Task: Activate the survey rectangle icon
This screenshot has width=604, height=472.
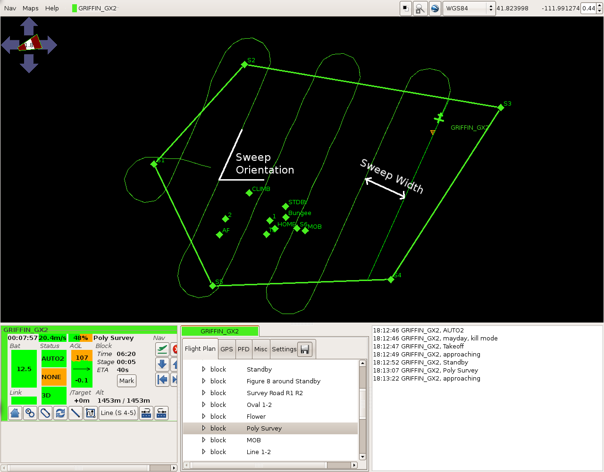Action: (91, 413)
